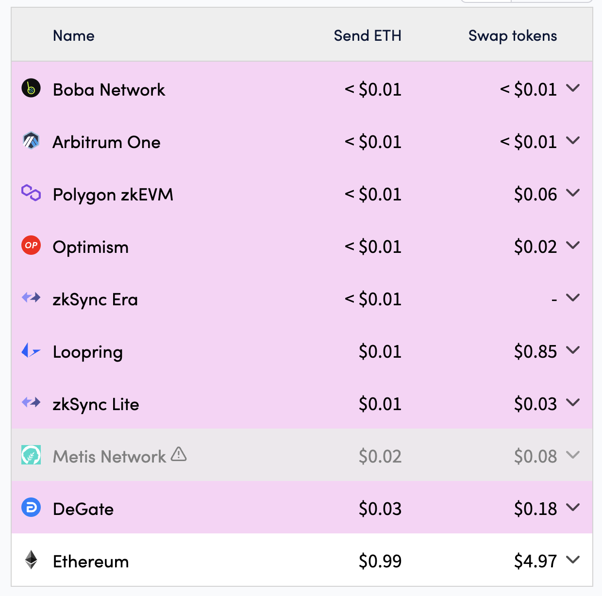Sort by the Send ETH column
This screenshot has width=602, height=596.
(x=368, y=36)
